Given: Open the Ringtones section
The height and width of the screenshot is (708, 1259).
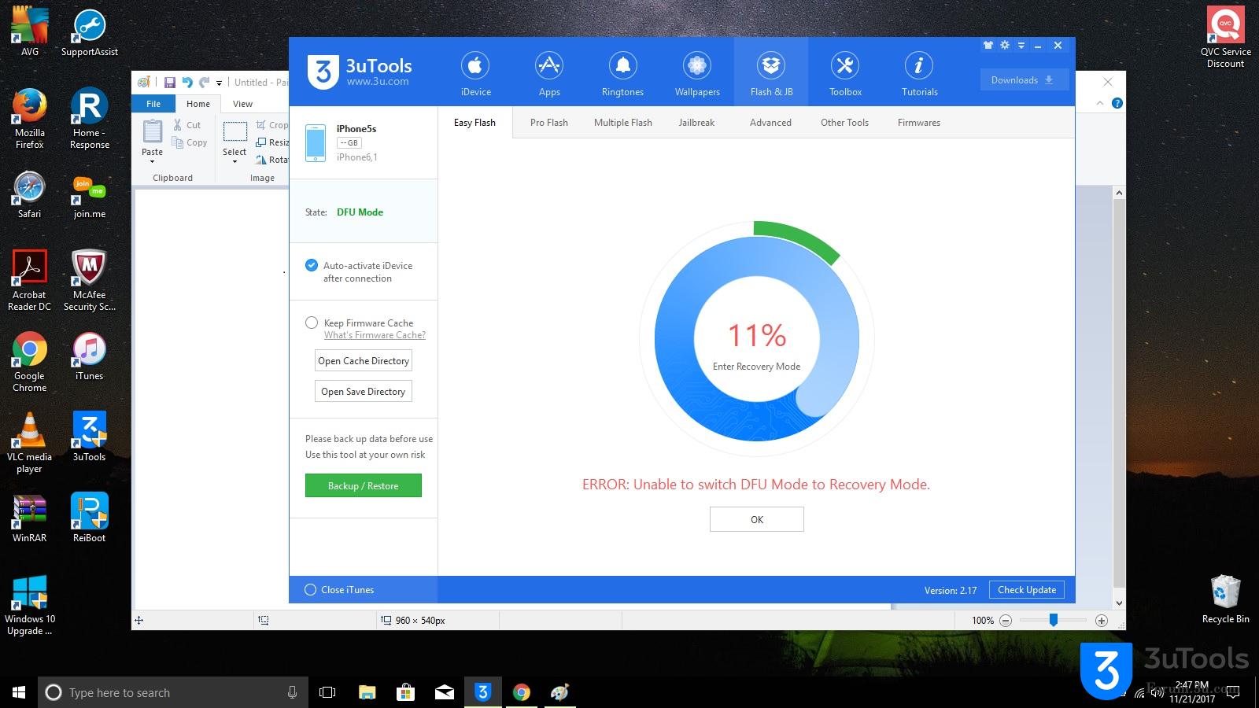Looking at the screenshot, I should tap(622, 74).
